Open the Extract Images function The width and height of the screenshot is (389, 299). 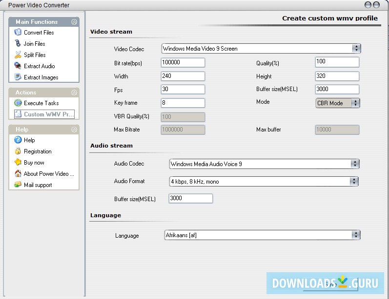41,77
